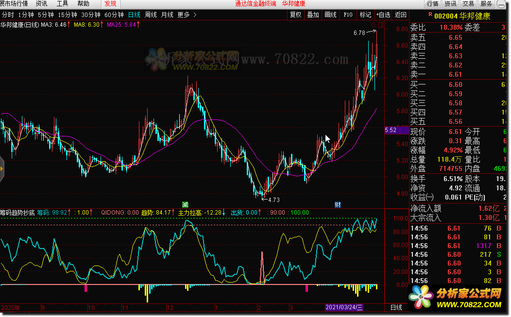Screen dimensions: 511x317
Task: Click the 画线 drawing button
Action: point(330,15)
